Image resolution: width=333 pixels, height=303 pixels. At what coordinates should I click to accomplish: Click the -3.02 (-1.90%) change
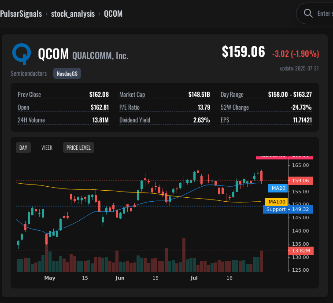[x=296, y=54]
